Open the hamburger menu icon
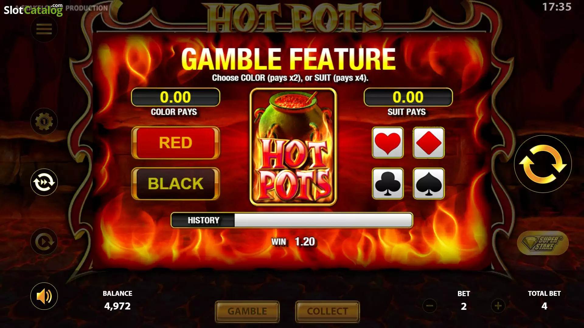This screenshot has width=584, height=328. (x=44, y=29)
